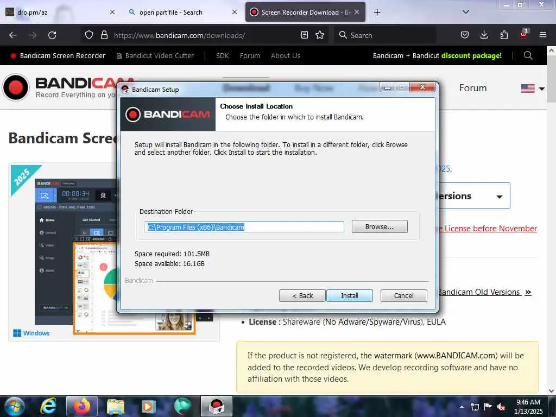This screenshot has height=417, width=556.
Task: Open the License before November link
Action: pyautogui.click(x=488, y=229)
